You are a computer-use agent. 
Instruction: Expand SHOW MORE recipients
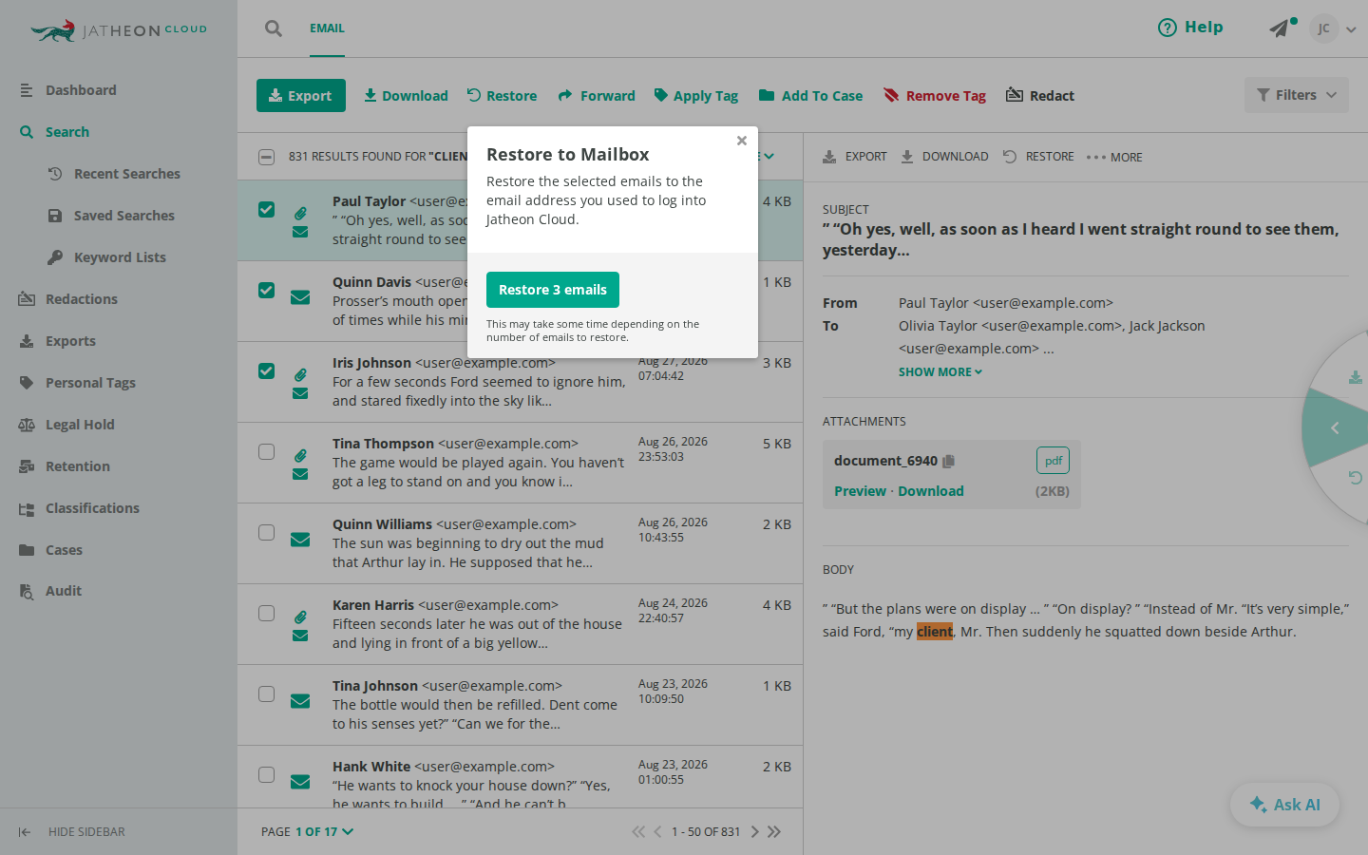point(940,372)
